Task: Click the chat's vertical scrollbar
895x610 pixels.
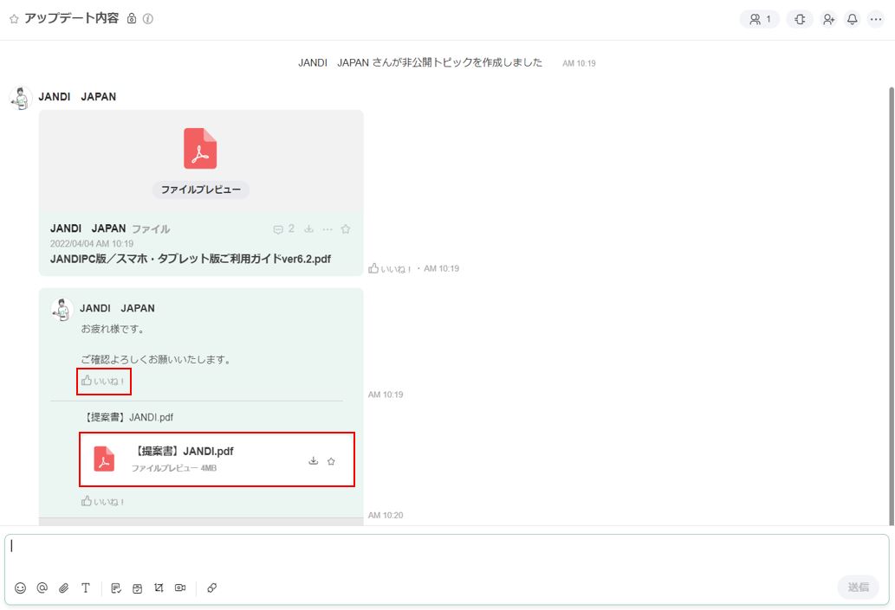Action: coord(891,305)
